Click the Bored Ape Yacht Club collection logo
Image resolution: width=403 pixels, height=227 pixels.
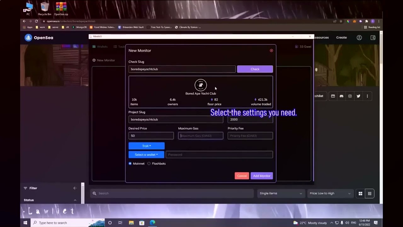pos(201,85)
